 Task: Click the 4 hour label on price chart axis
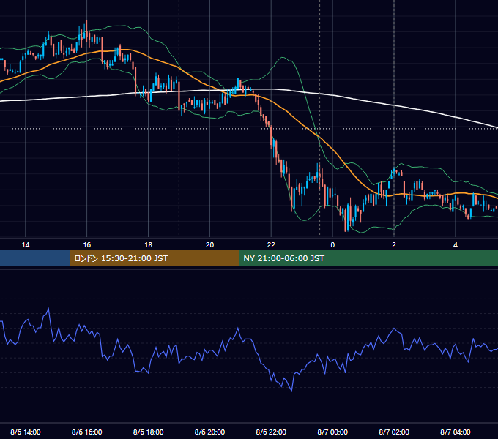pos(456,245)
